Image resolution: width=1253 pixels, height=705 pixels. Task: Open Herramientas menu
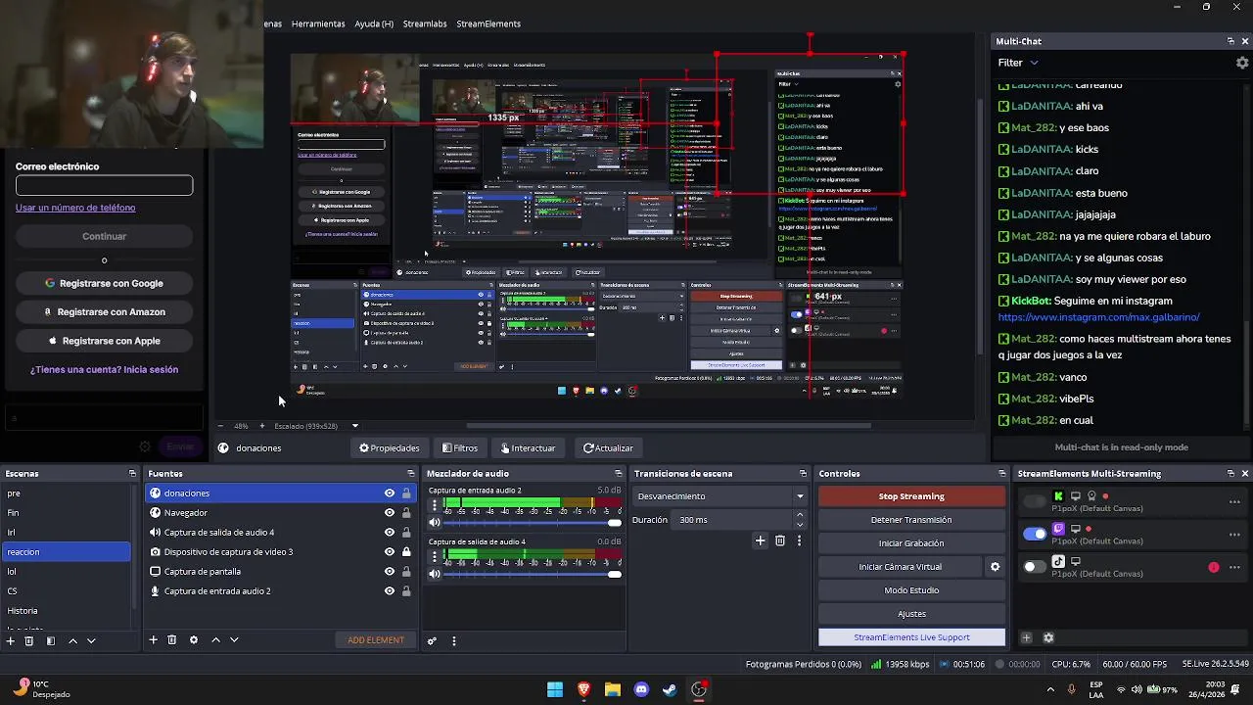tap(318, 23)
